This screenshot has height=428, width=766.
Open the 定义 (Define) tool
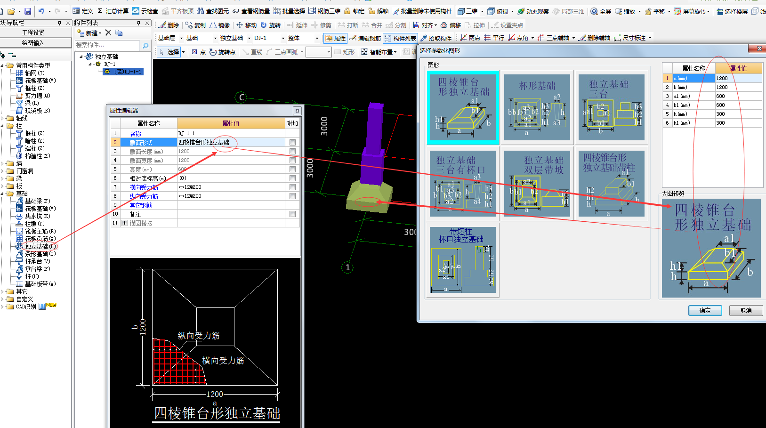pos(83,11)
